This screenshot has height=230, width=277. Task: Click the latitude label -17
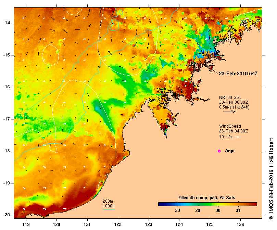(x=7, y=119)
